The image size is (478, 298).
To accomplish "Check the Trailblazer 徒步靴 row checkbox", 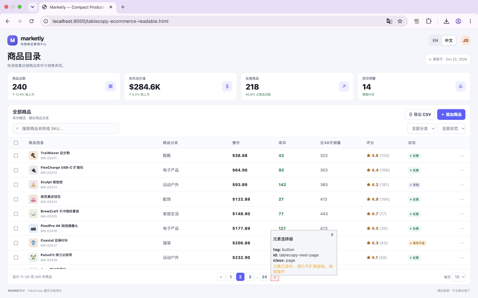I will (16, 156).
